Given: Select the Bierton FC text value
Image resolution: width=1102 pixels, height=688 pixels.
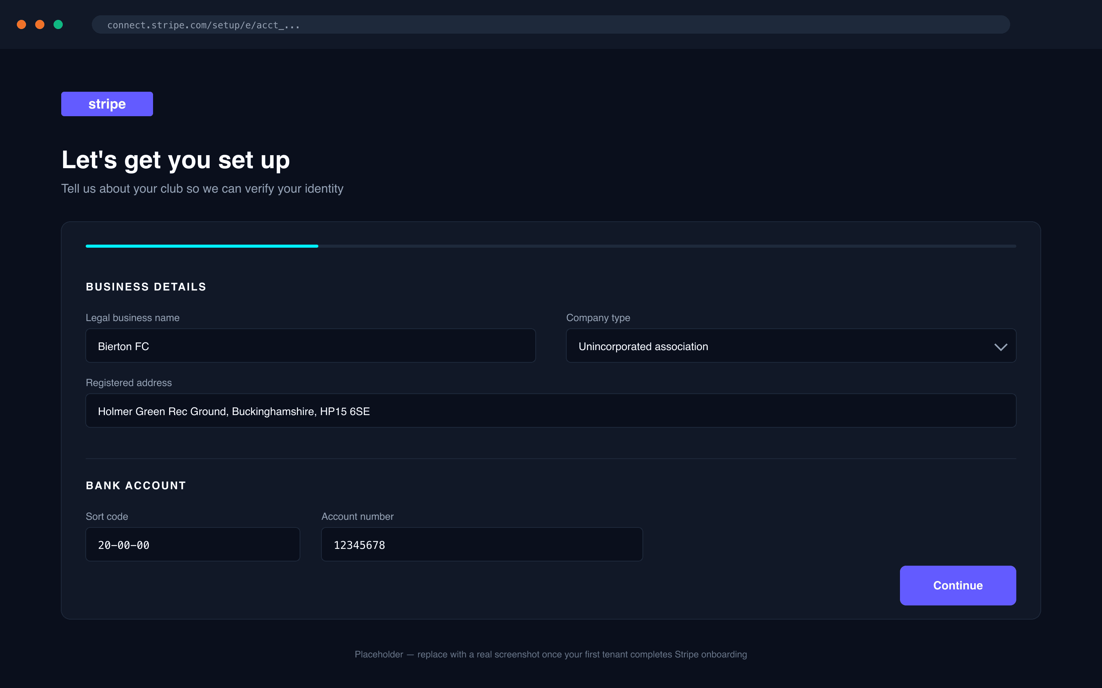Looking at the screenshot, I should pyautogui.click(x=124, y=346).
